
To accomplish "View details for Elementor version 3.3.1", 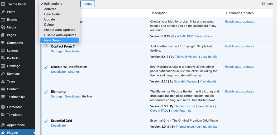I will [x=206, y=106].
